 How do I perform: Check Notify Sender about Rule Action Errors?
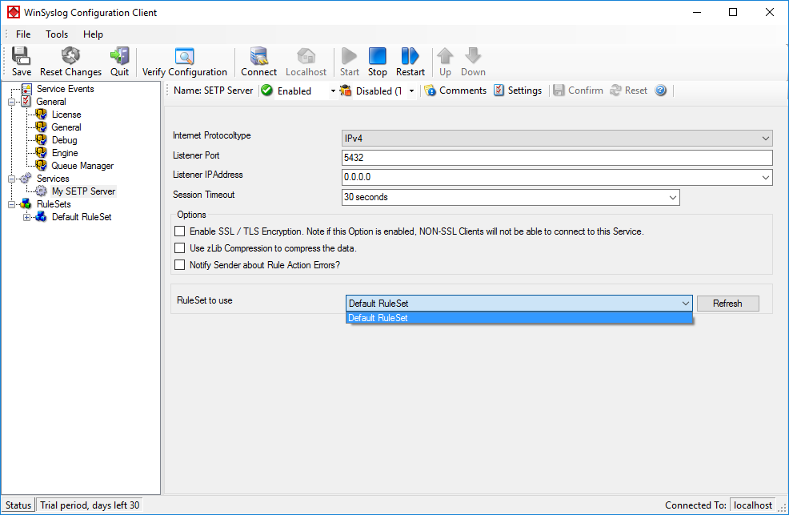tap(179, 265)
